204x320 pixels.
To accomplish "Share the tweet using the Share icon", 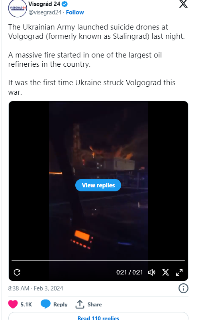I will point(80,304).
